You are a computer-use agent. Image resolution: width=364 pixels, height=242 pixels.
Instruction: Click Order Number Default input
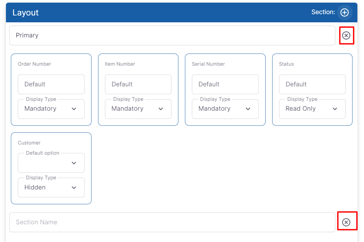[x=51, y=84]
